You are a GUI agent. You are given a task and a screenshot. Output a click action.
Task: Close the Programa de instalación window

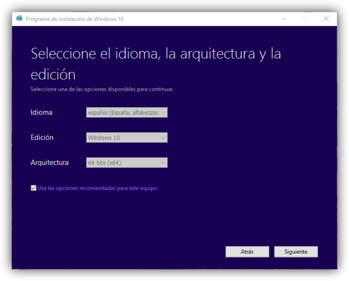click(x=326, y=19)
